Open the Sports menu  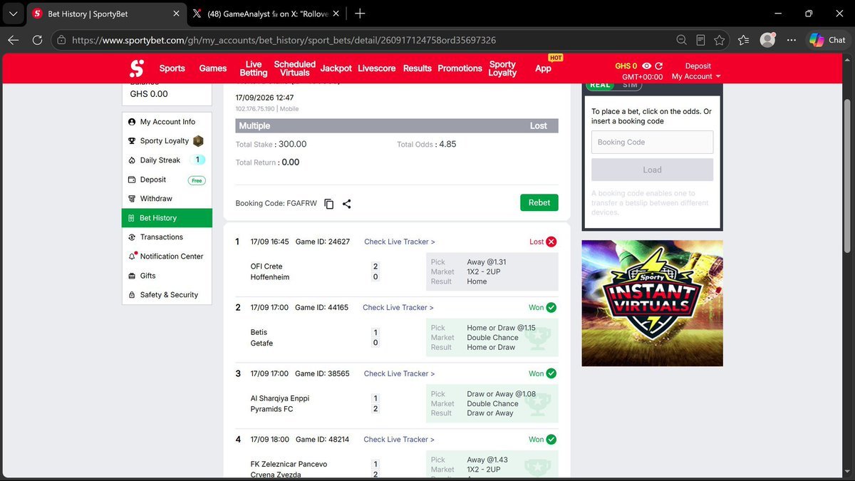tap(172, 68)
